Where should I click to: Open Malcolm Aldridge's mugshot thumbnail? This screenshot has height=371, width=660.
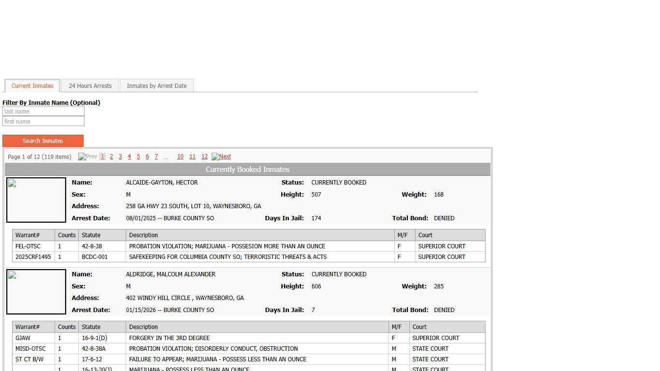[x=36, y=292]
